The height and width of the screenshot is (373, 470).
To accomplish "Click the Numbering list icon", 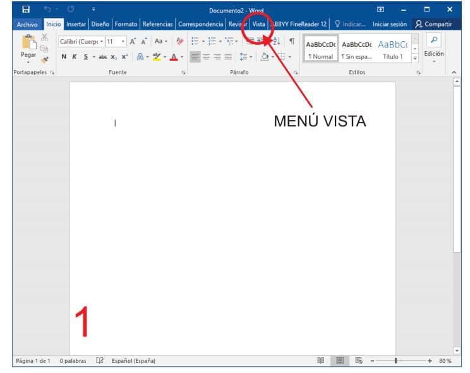I will (212, 41).
